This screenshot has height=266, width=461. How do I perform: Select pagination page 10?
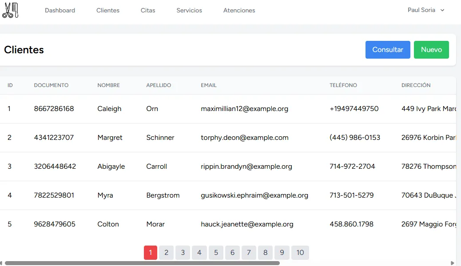click(x=300, y=253)
